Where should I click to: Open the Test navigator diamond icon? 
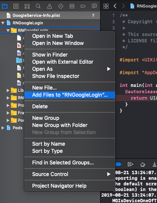61,6
